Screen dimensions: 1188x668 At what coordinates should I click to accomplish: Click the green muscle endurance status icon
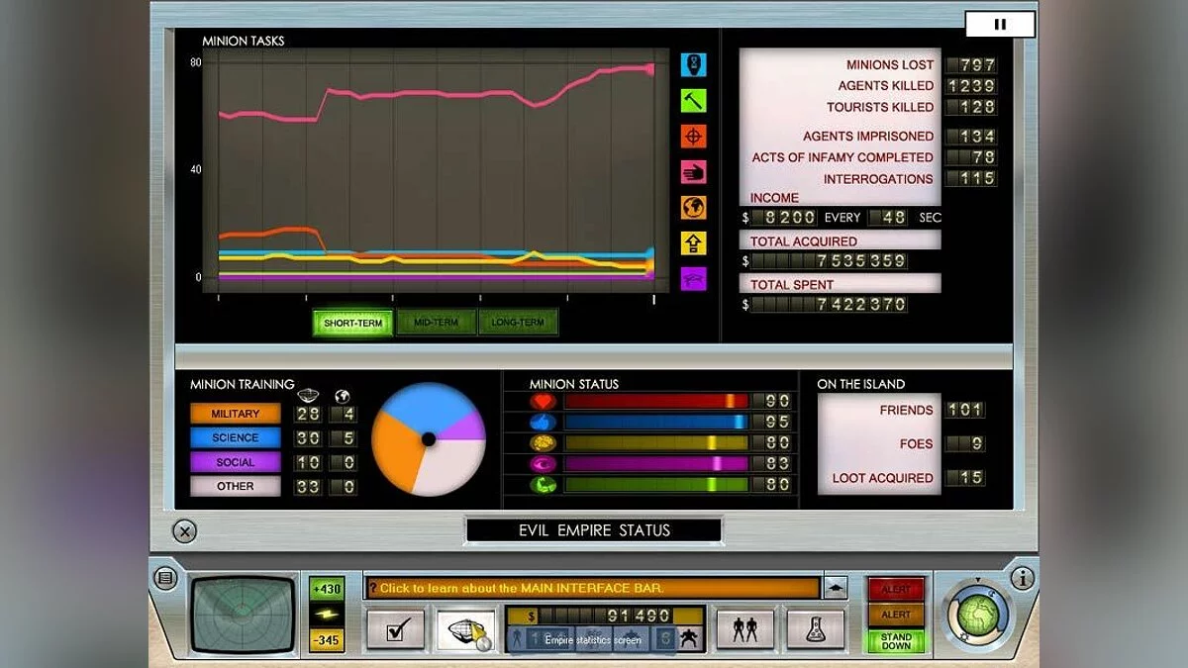pos(544,485)
